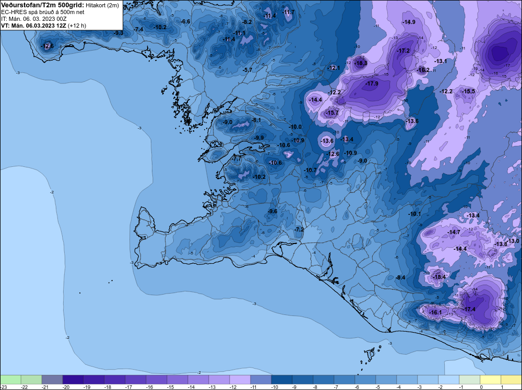Click the light lavender legend swatch between -12 and -11
The width and height of the screenshot is (522, 390).
pos(240,380)
